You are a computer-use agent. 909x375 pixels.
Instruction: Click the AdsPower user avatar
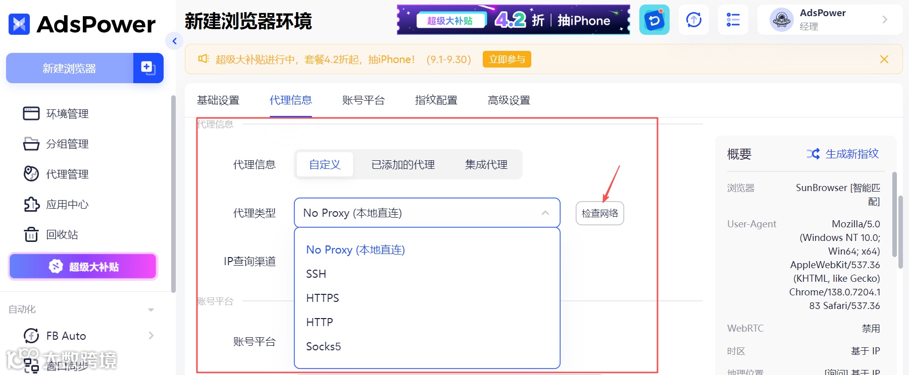pos(781,20)
